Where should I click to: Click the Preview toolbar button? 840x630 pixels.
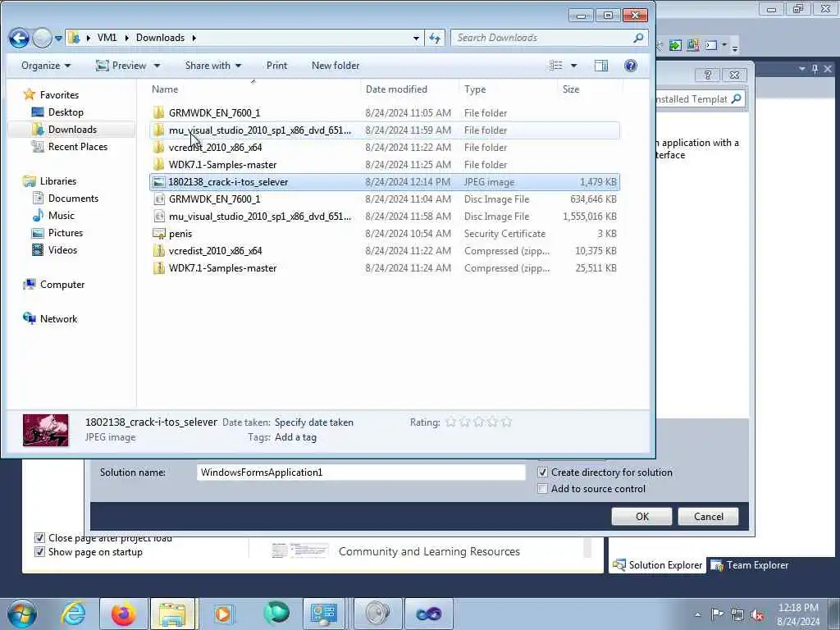click(x=121, y=66)
